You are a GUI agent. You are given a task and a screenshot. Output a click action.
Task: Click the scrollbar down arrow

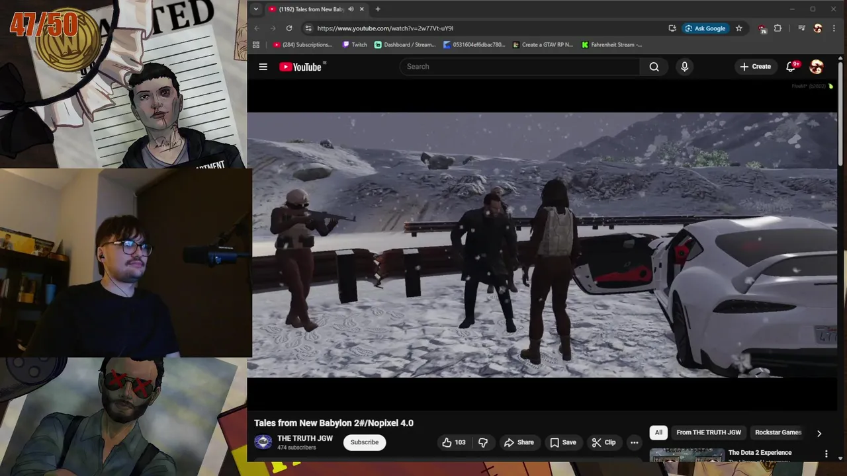click(842, 457)
